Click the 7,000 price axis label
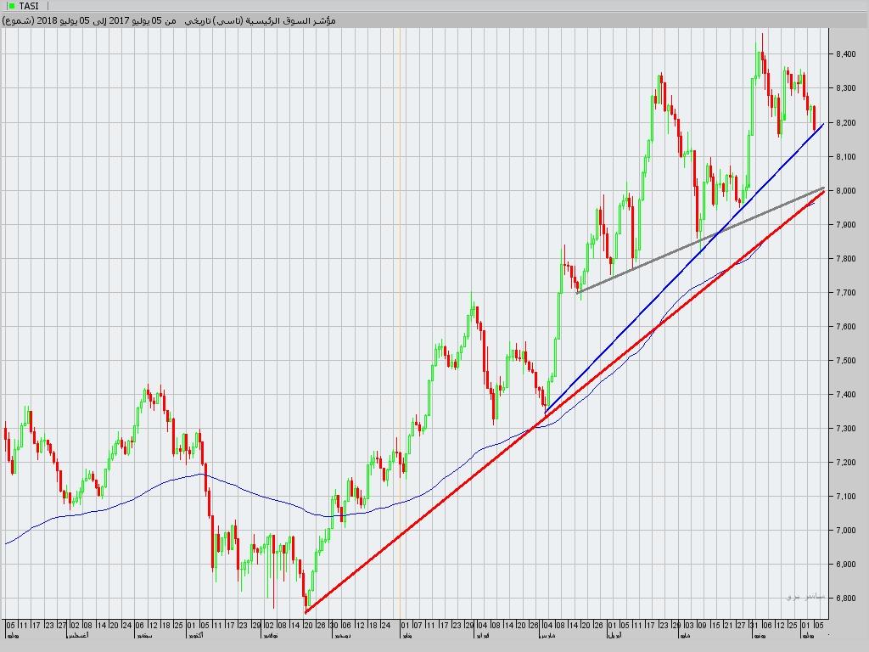869x652 pixels. (846, 531)
